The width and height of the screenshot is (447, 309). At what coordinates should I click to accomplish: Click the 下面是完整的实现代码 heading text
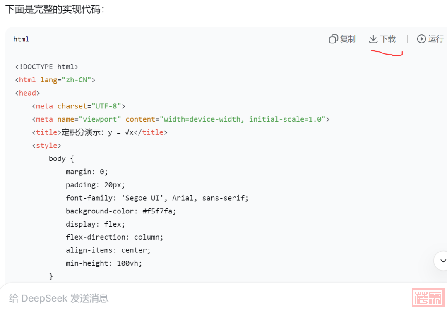pos(55,9)
